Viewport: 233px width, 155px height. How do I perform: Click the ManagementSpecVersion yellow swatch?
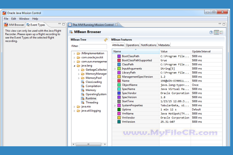(119, 77)
